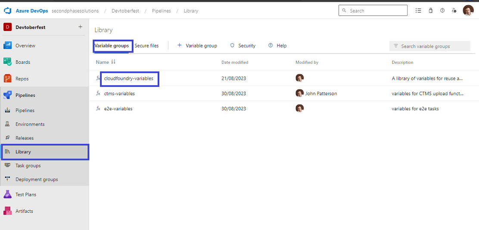Click description 'variables for CTMS upload funct...'
479x230 pixels.
coord(427,93)
